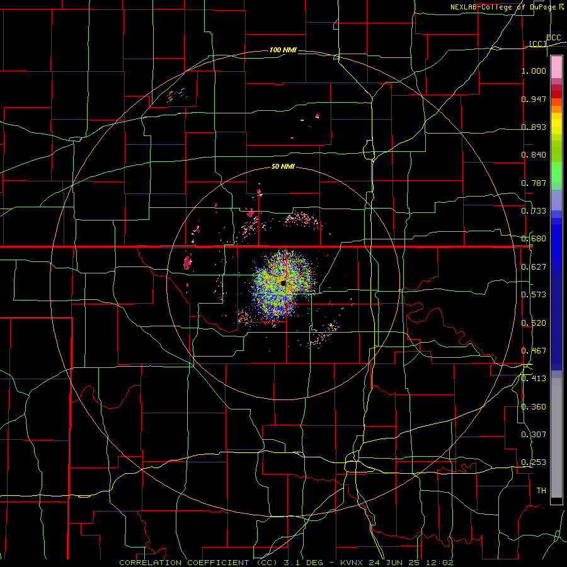Click the 50 NMI range ring label
The height and width of the screenshot is (567, 567).
point(283,166)
